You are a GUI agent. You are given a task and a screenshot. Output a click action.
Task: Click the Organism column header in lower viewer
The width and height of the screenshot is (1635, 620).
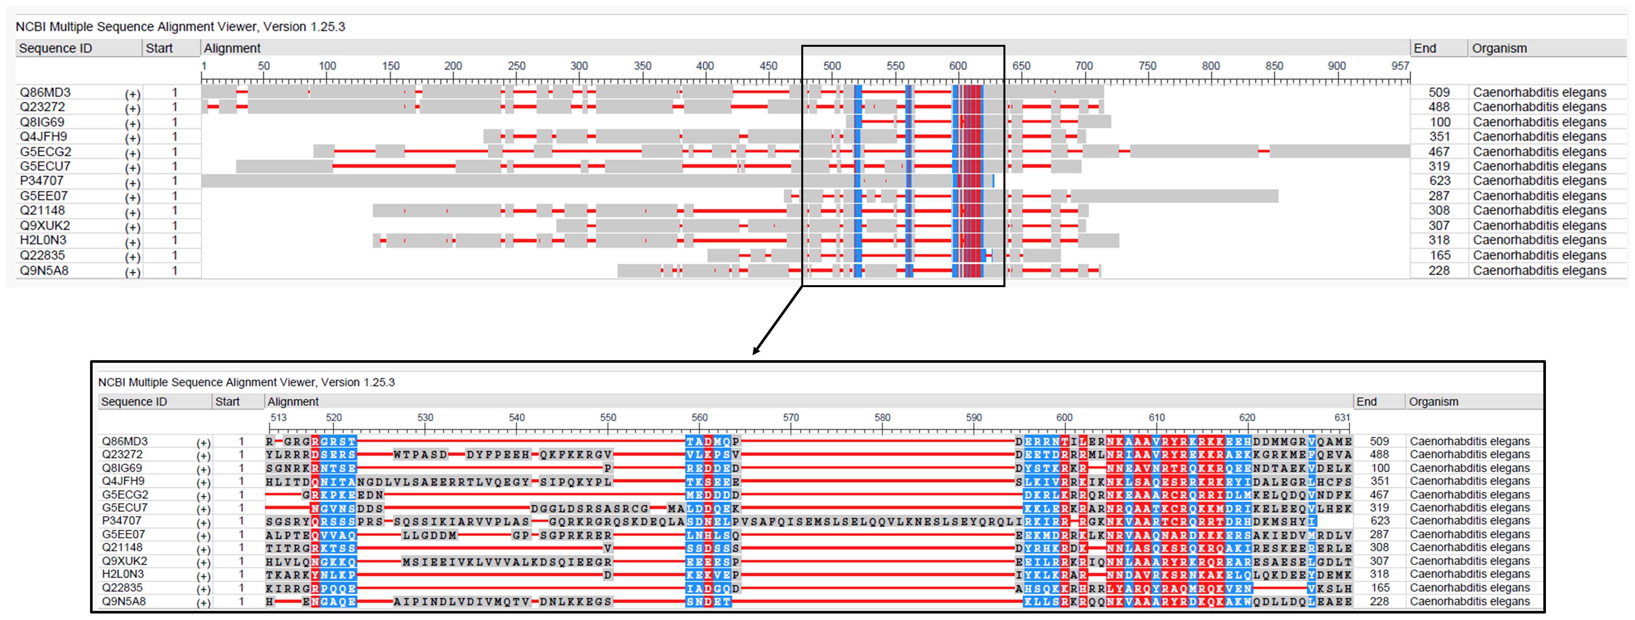click(x=1433, y=401)
